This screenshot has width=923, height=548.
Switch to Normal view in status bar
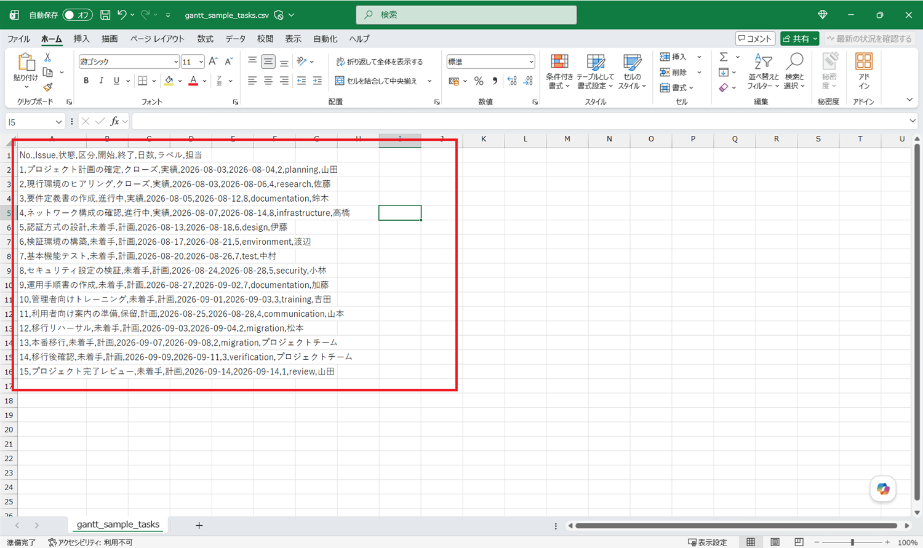[x=751, y=542]
